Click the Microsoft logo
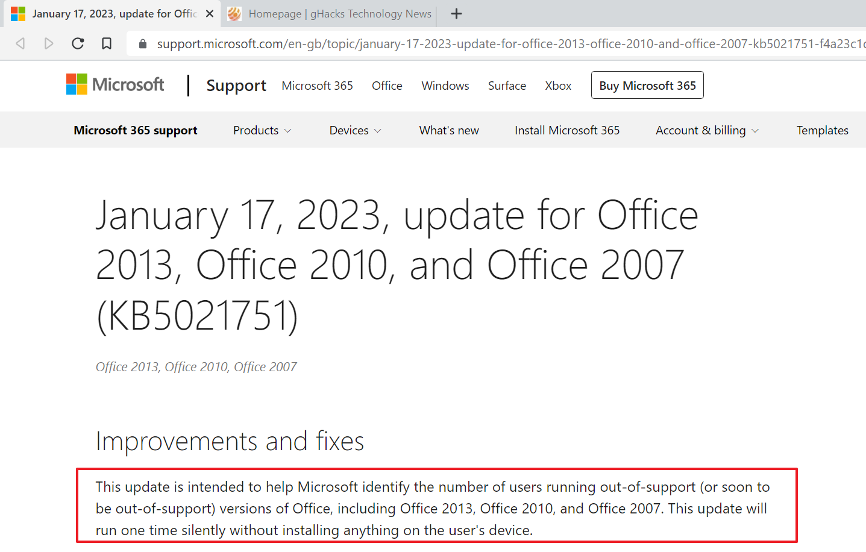The image size is (866, 552). click(x=115, y=85)
